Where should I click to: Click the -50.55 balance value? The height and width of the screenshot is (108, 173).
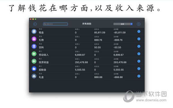pos(117,47)
